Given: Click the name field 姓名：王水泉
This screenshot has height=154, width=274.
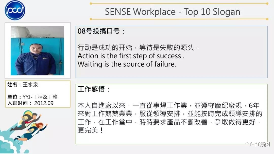Looking at the screenshot, I should pos(23,85).
